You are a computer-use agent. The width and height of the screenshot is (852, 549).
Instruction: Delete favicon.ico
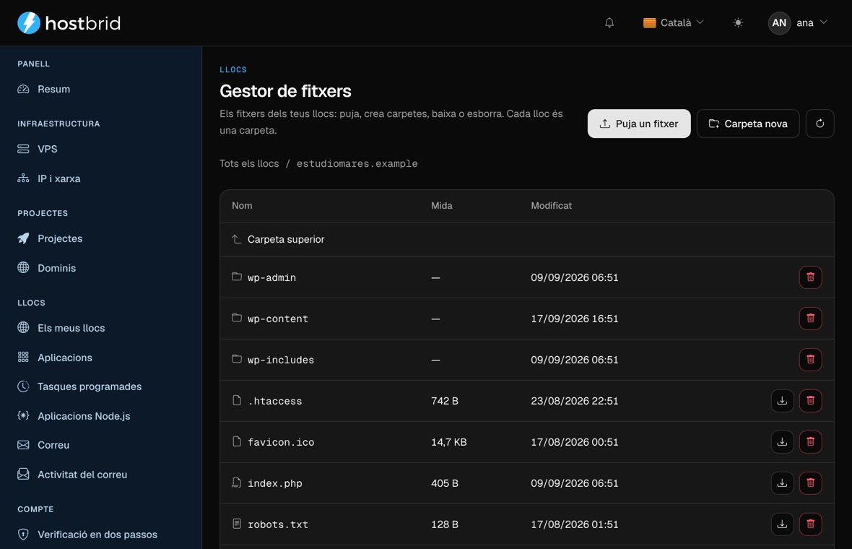[x=810, y=442]
